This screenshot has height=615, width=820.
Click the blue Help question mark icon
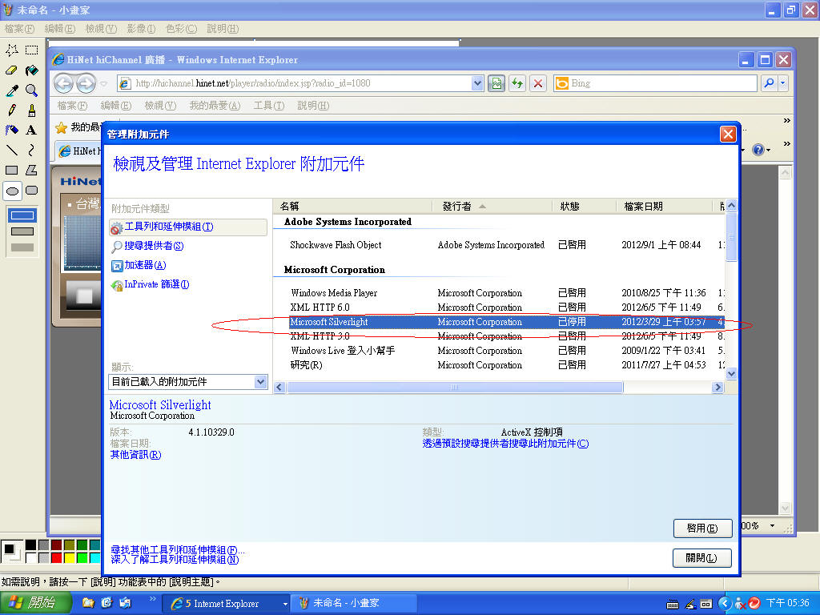pos(758,150)
